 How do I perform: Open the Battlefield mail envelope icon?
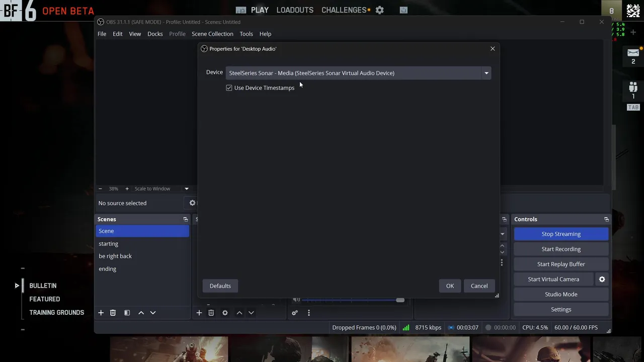[633, 53]
